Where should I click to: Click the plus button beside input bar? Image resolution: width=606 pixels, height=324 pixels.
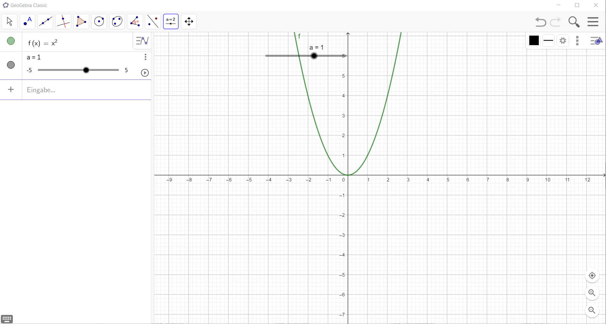tap(11, 90)
